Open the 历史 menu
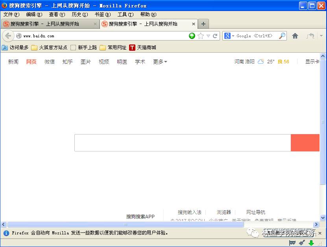 (79, 15)
